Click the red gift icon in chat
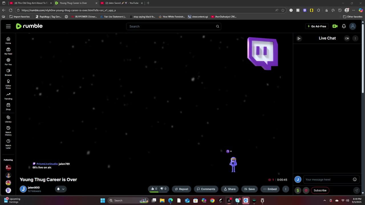Screen dimensions: 365x205 (306, 190)
